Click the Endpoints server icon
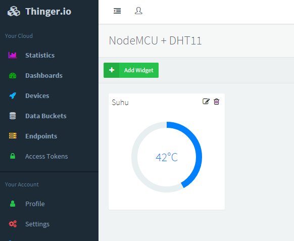Viewport: 294px width, 241px height. (13, 136)
